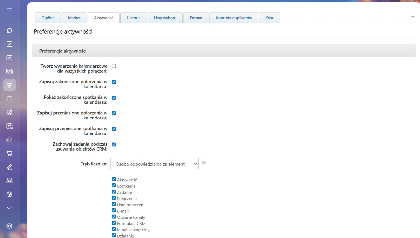Open the bar chart analytics icon
420x238 pixels.
coord(9,140)
